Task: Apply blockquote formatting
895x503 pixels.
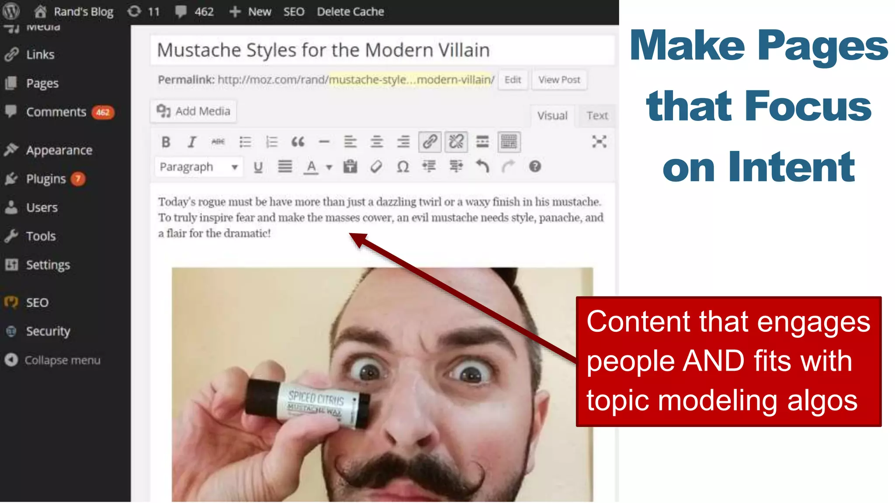Action: point(298,142)
